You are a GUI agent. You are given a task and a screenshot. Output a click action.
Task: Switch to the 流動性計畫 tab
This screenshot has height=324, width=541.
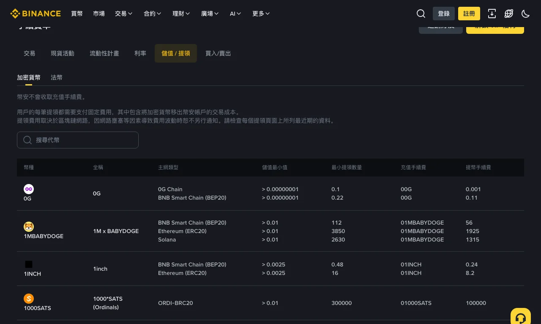click(x=104, y=53)
